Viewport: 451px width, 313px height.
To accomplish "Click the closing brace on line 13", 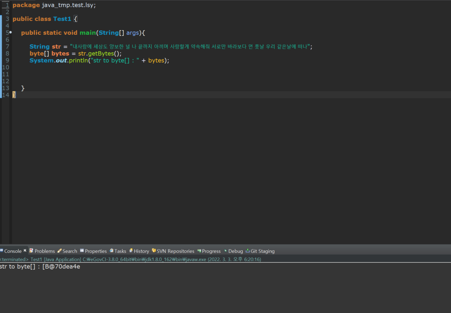I will point(23,88).
